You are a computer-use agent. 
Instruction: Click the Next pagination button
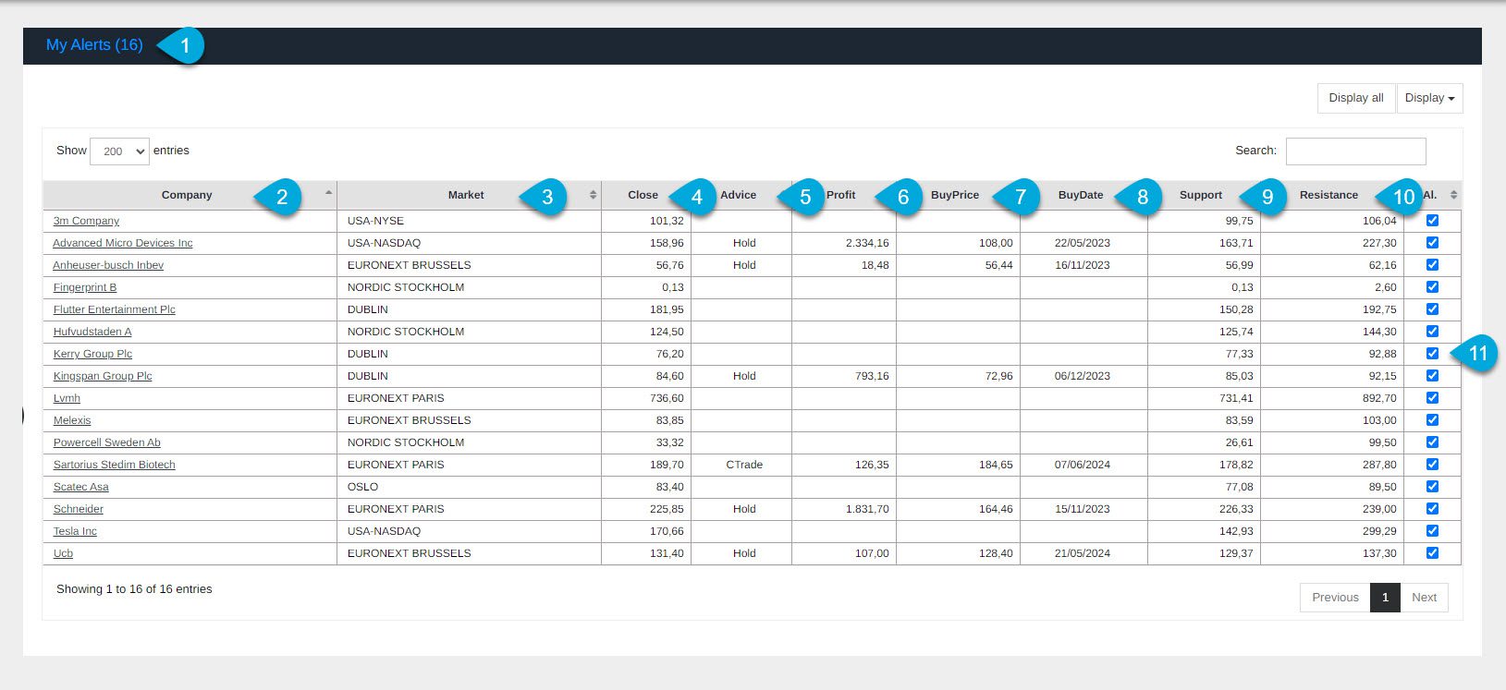[x=1424, y=598]
